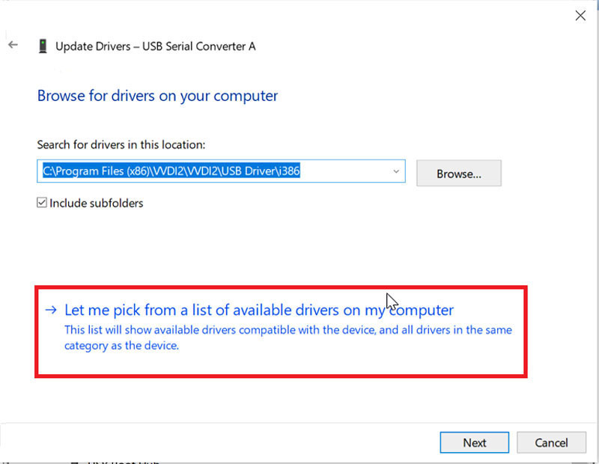Click the Browse for drivers heading
Screen dimensions: 599x464
tap(157, 96)
